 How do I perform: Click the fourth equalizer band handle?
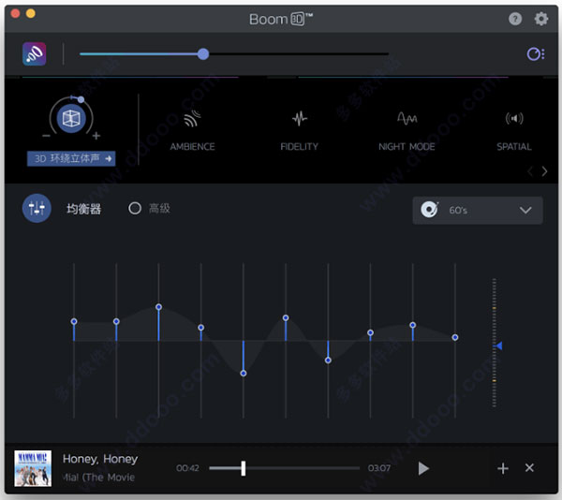(201, 328)
